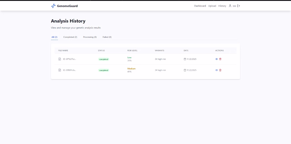View analysis result for ID 6f7b37cc
The image size is (291, 144).
point(216,59)
